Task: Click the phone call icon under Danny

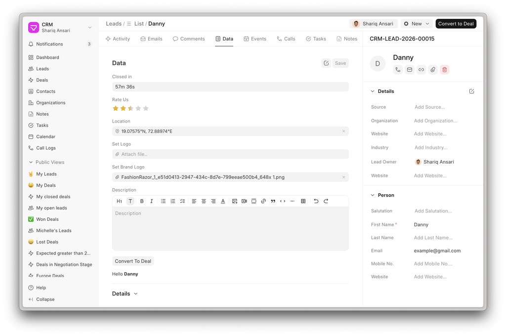Action: 398,70
